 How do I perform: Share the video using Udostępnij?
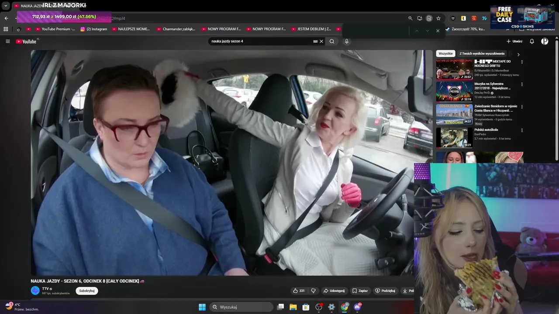tap(334, 291)
